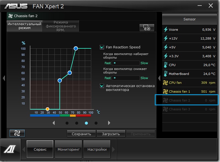
Task: Click the +3.3V lightning bolt icon
Action: click(166, 56)
